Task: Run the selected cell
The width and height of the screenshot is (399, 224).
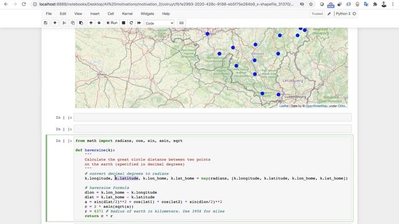Action: click(112, 23)
